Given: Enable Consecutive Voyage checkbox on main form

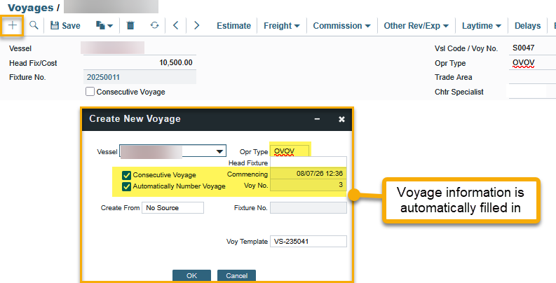Looking at the screenshot, I should pos(90,91).
